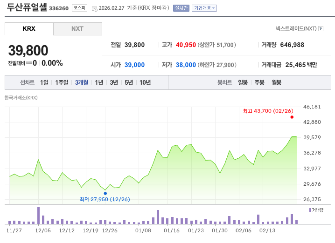Select the 5년 line chart
Image resolution: width=335 pixels, height=243 pixels.
pyautogui.click(x=129, y=82)
